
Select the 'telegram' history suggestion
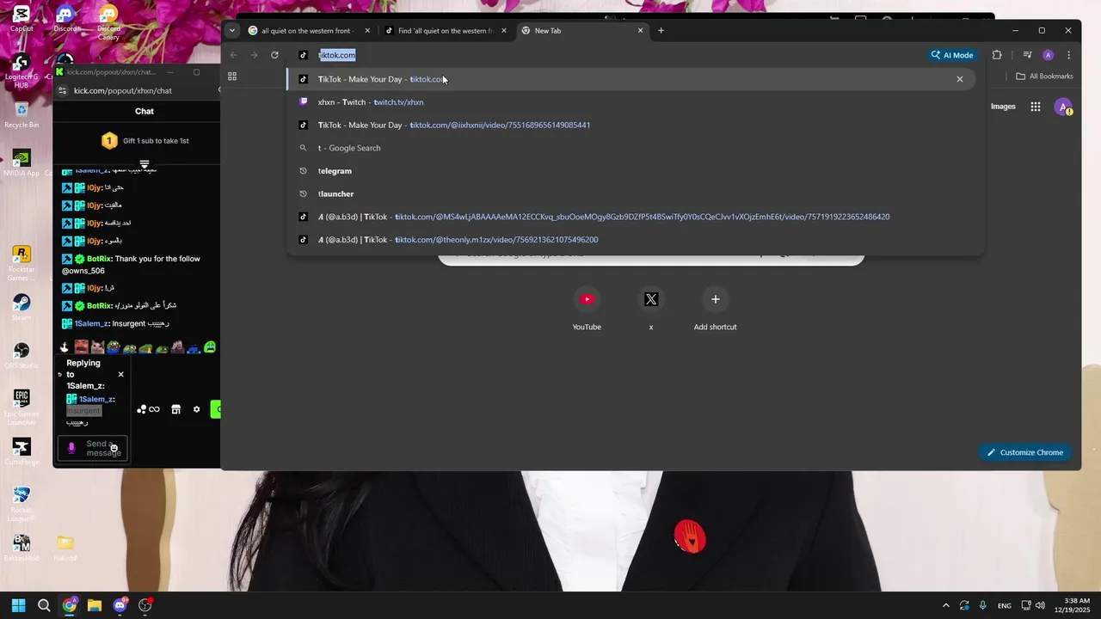631,171
